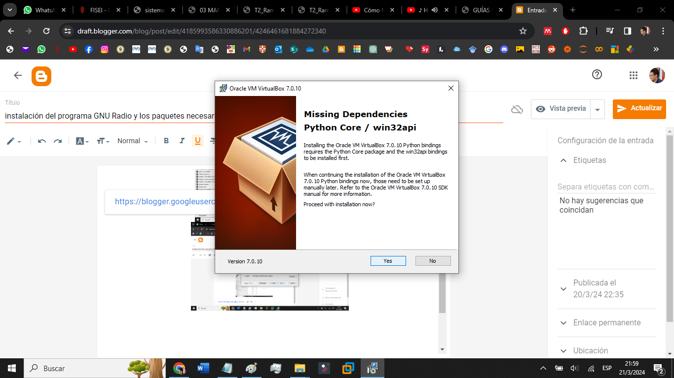Collapse the Etiquetas section
The height and width of the screenshot is (378, 674).
pos(563,160)
